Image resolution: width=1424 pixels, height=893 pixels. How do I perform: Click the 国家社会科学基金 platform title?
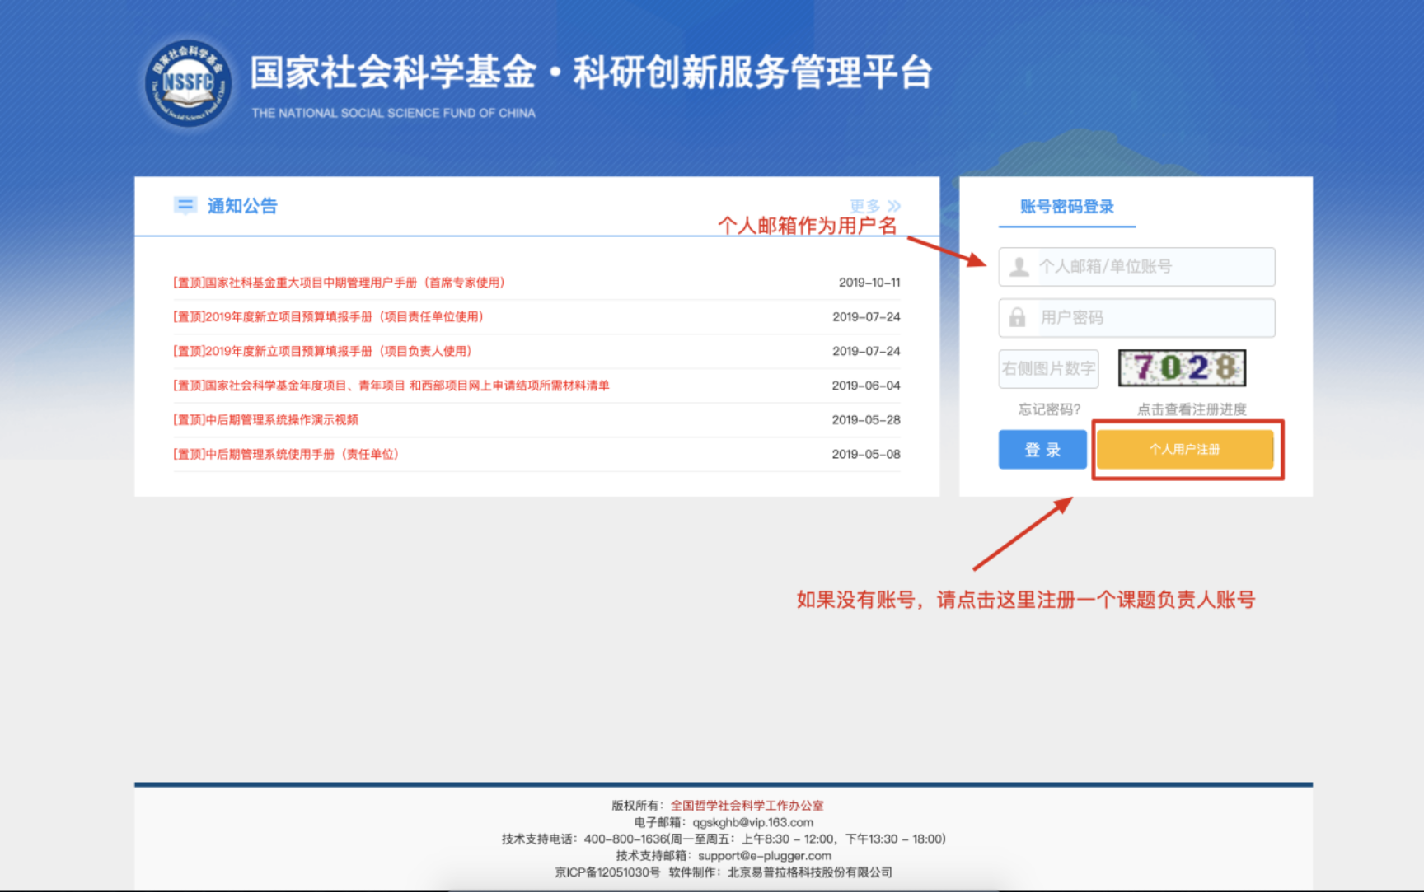tap(591, 72)
